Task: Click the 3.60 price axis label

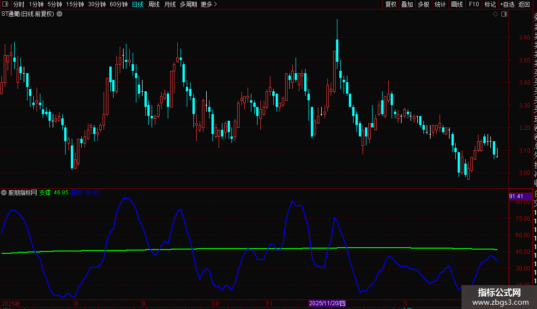Action: coord(524,38)
